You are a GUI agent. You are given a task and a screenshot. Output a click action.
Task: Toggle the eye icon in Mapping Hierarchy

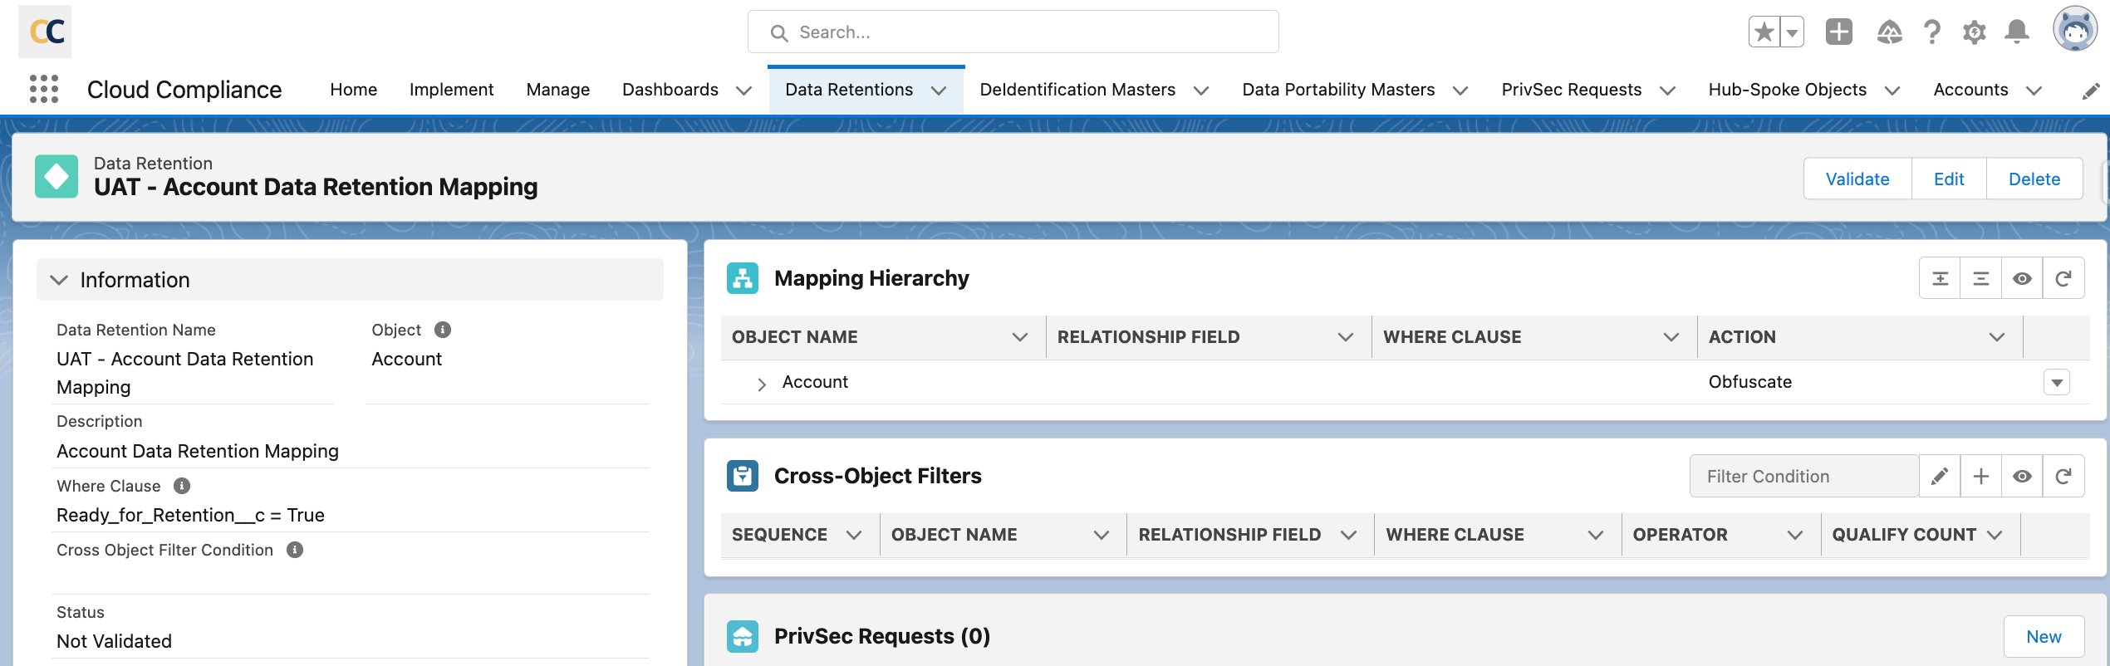pyautogui.click(x=2022, y=278)
